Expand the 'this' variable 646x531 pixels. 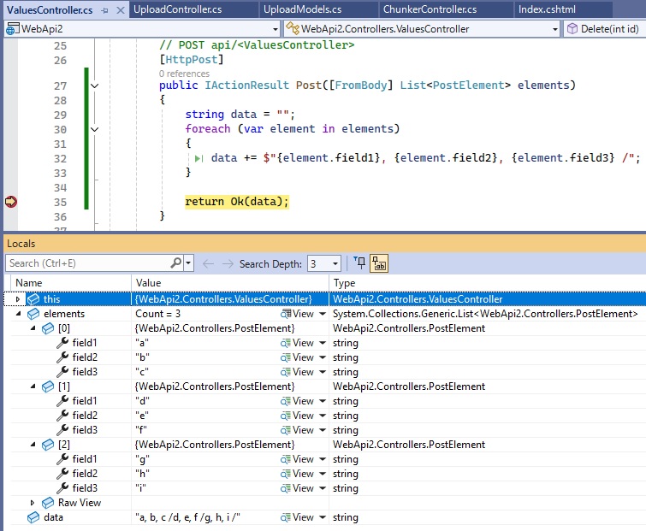(x=18, y=299)
